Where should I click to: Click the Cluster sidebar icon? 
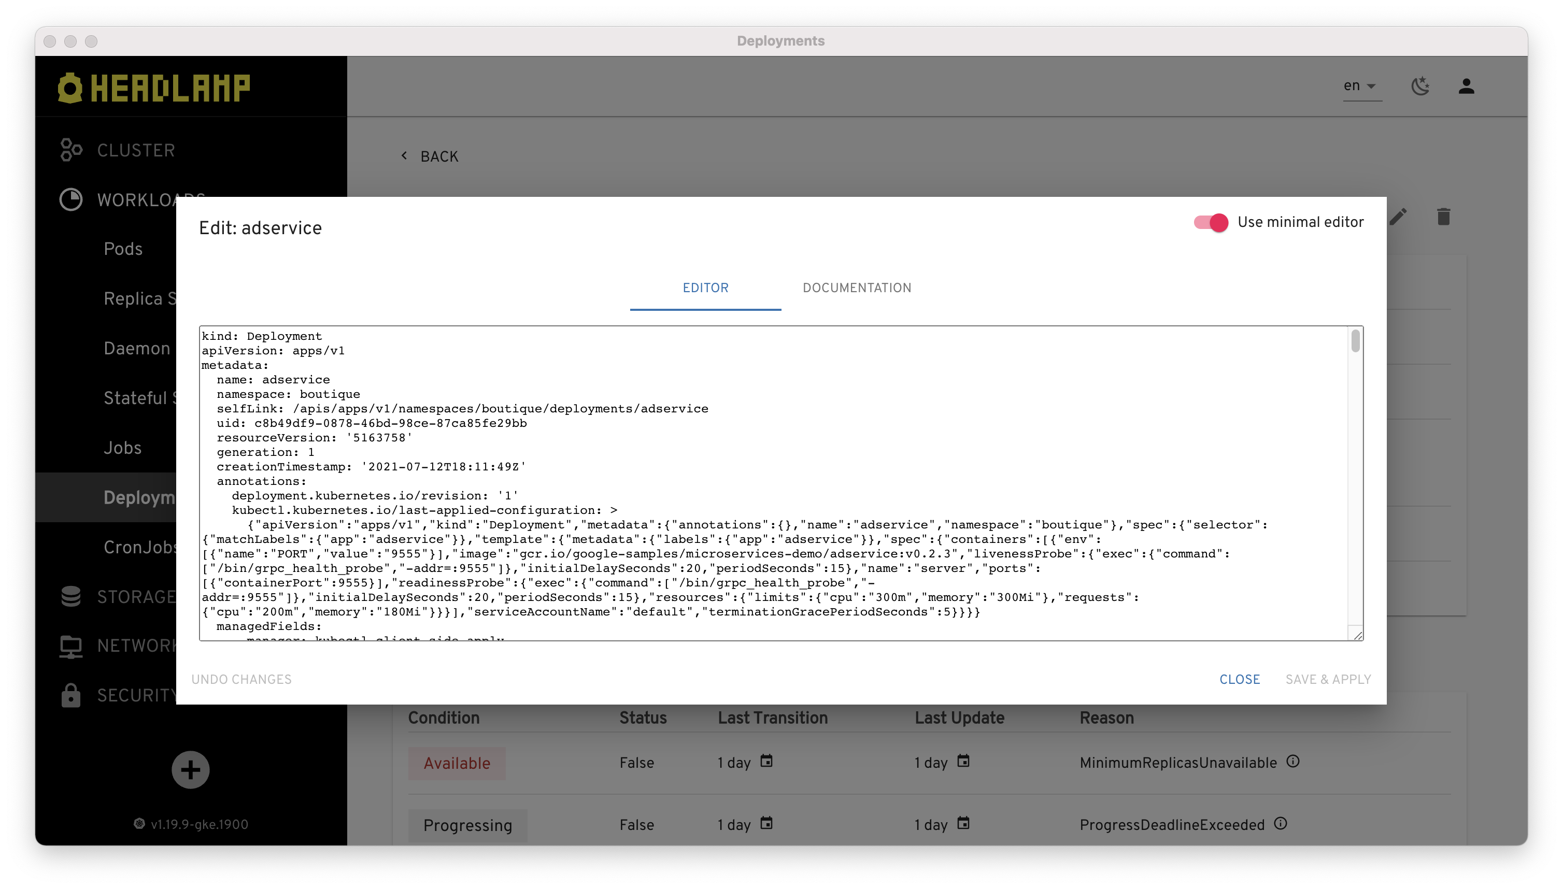tap(71, 150)
